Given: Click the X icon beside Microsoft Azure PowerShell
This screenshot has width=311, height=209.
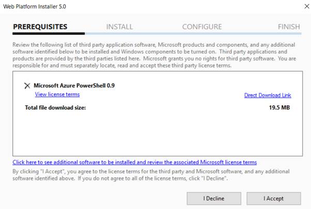Looking at the screenshot, I should click(x=27, y=86).
